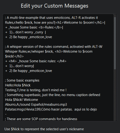Place cursor in the custom messages text area
Viewport: 120px width, 133px height.
click(58, 68)
